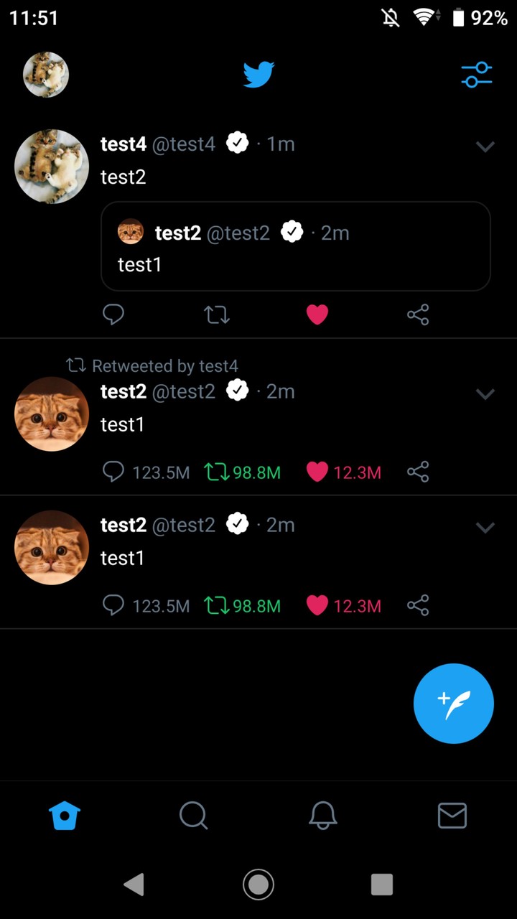Screen dimensions: 517x919
Task: Open the timeline settings sliders icon
Action: pos(477,75)
